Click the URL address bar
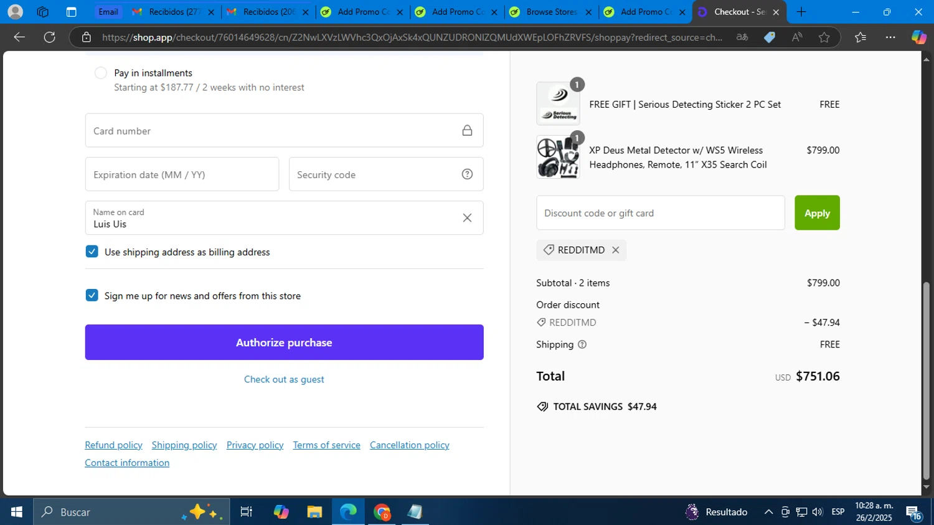 (x=412, y=37)
